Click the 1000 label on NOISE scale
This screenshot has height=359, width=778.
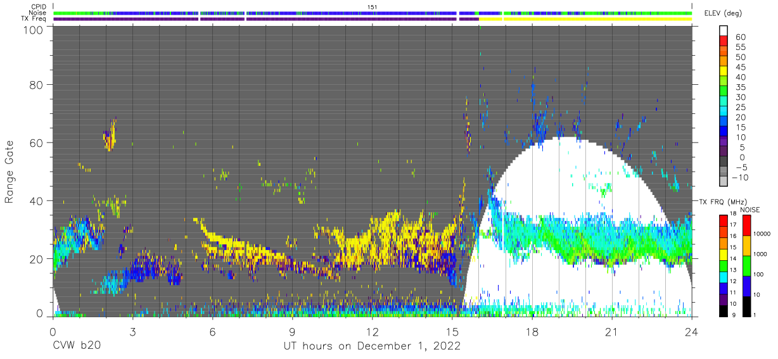coord(760,255)
